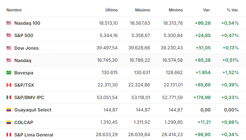Click the US flag beside Dow Jones
Screen dimensions: 246x140
tap(9, 48)
